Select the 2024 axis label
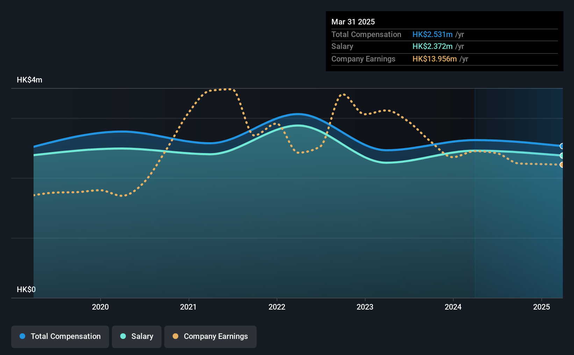The width and height of the screenshot is (574, 355). (x=453, y=307)
